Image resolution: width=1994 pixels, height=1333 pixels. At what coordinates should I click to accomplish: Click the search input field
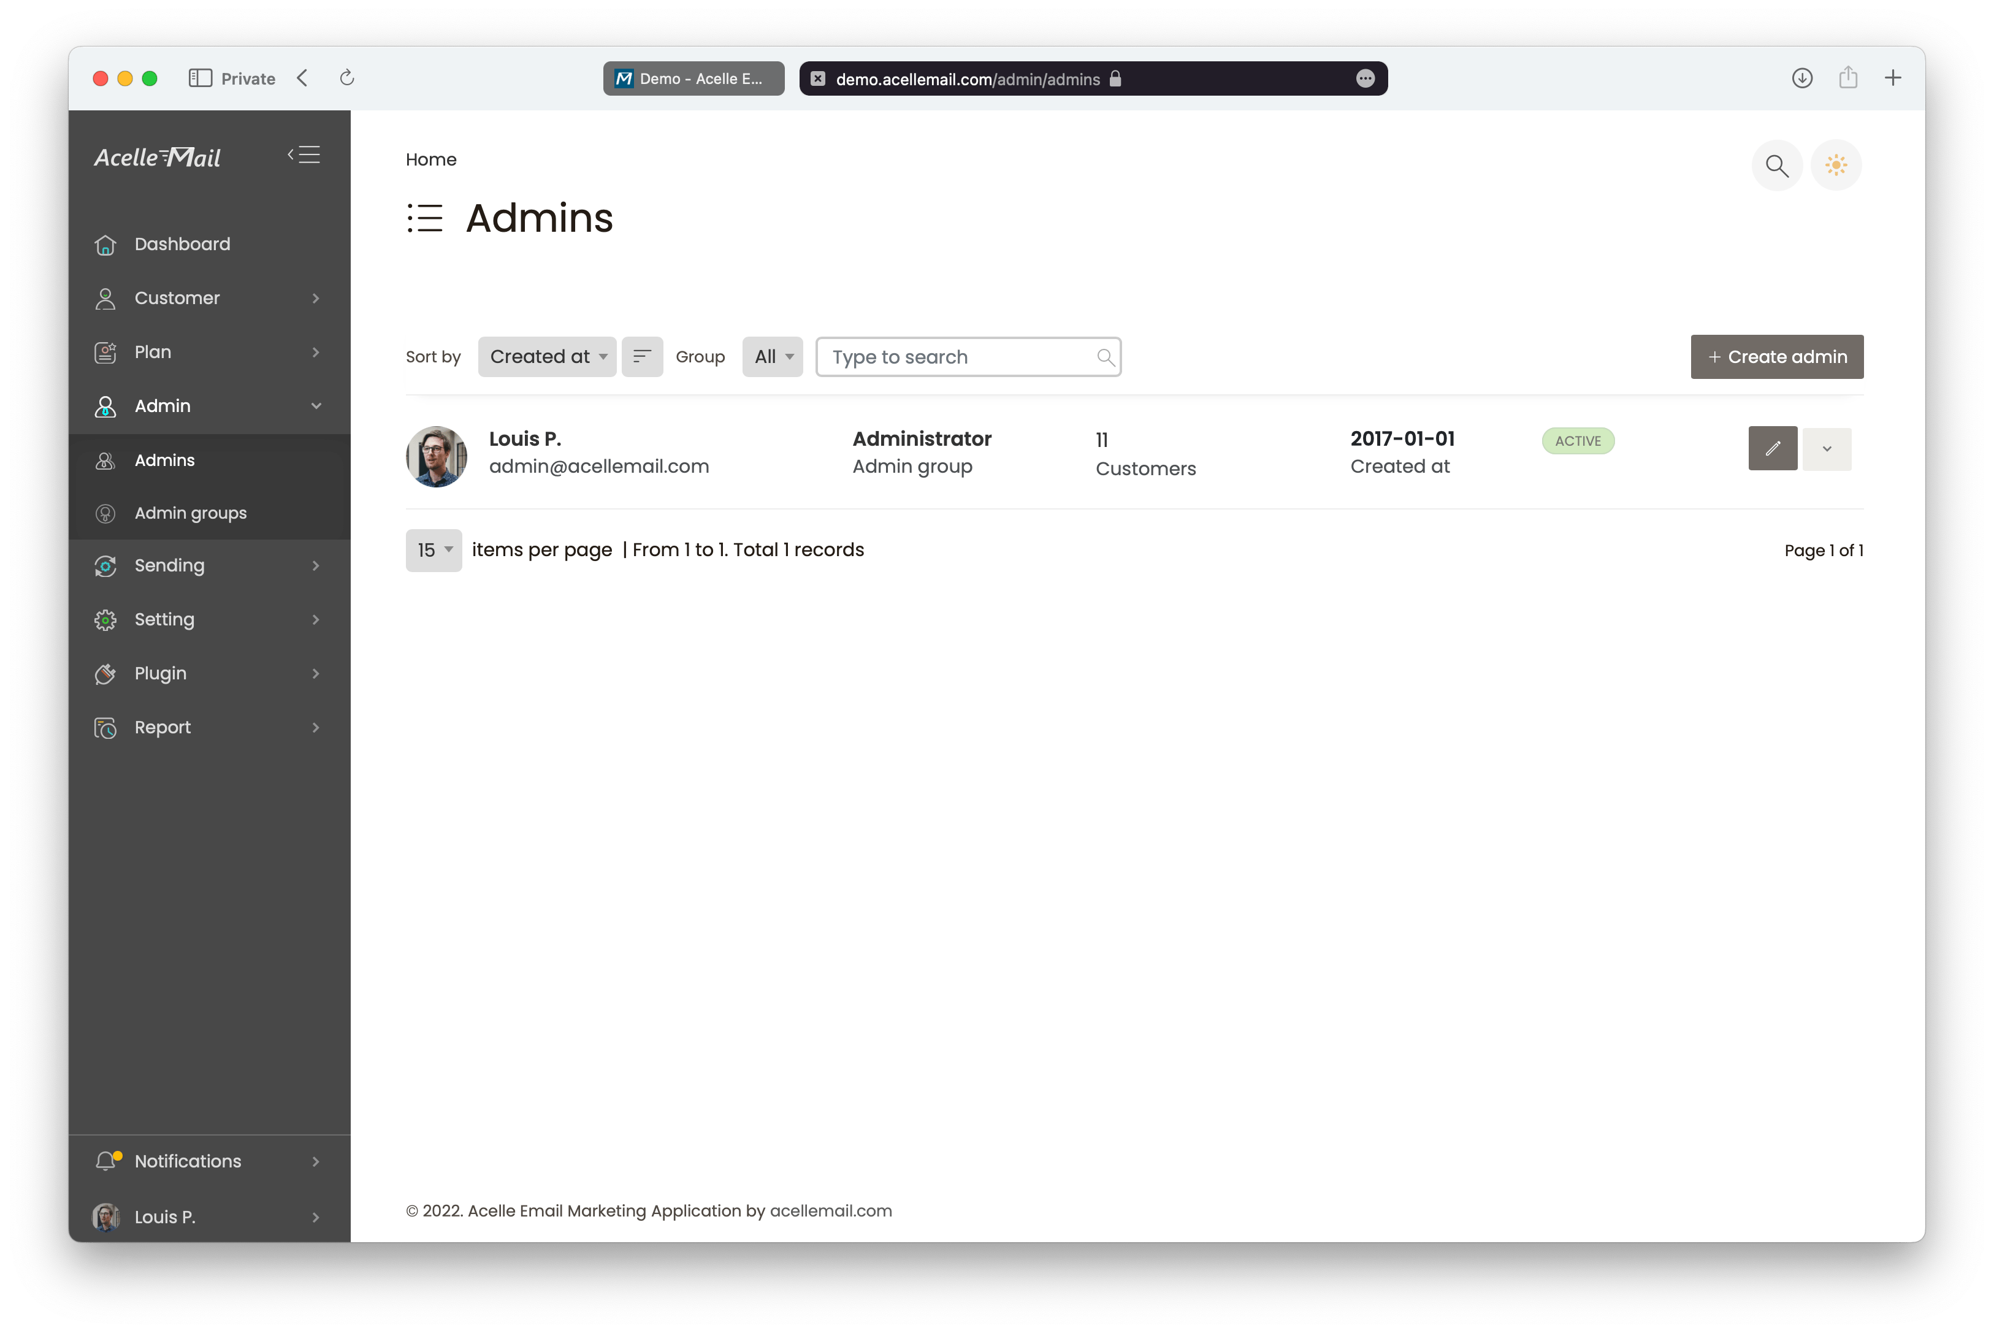coord(968,356)
